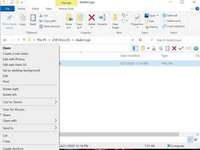Screen dimensions: 200x150
Task: Click the red Delete icon in ribbon
Action: tap(92, 17)
